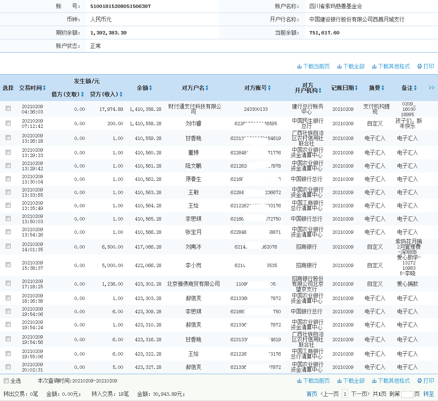This screenshot has width=438, height=401.
Task: Click the print icon at the top right
Action: pos(419,66)
